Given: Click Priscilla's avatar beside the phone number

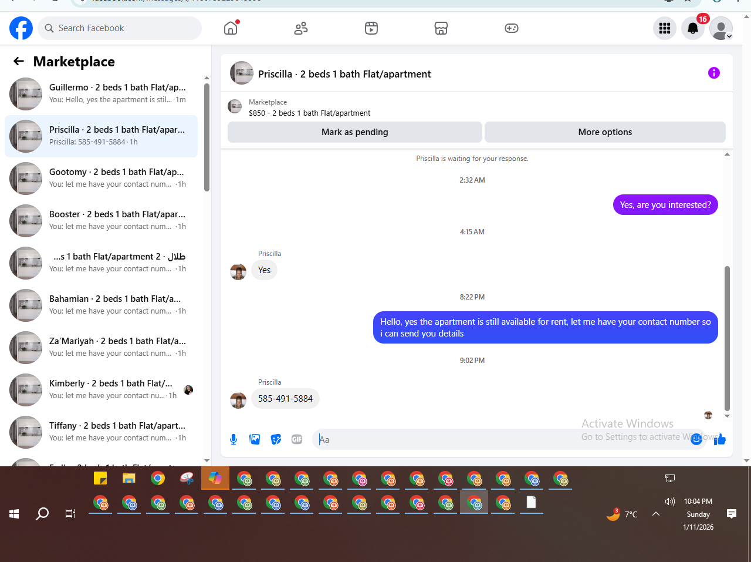Looking at the screenshot, I should (238, 401).
